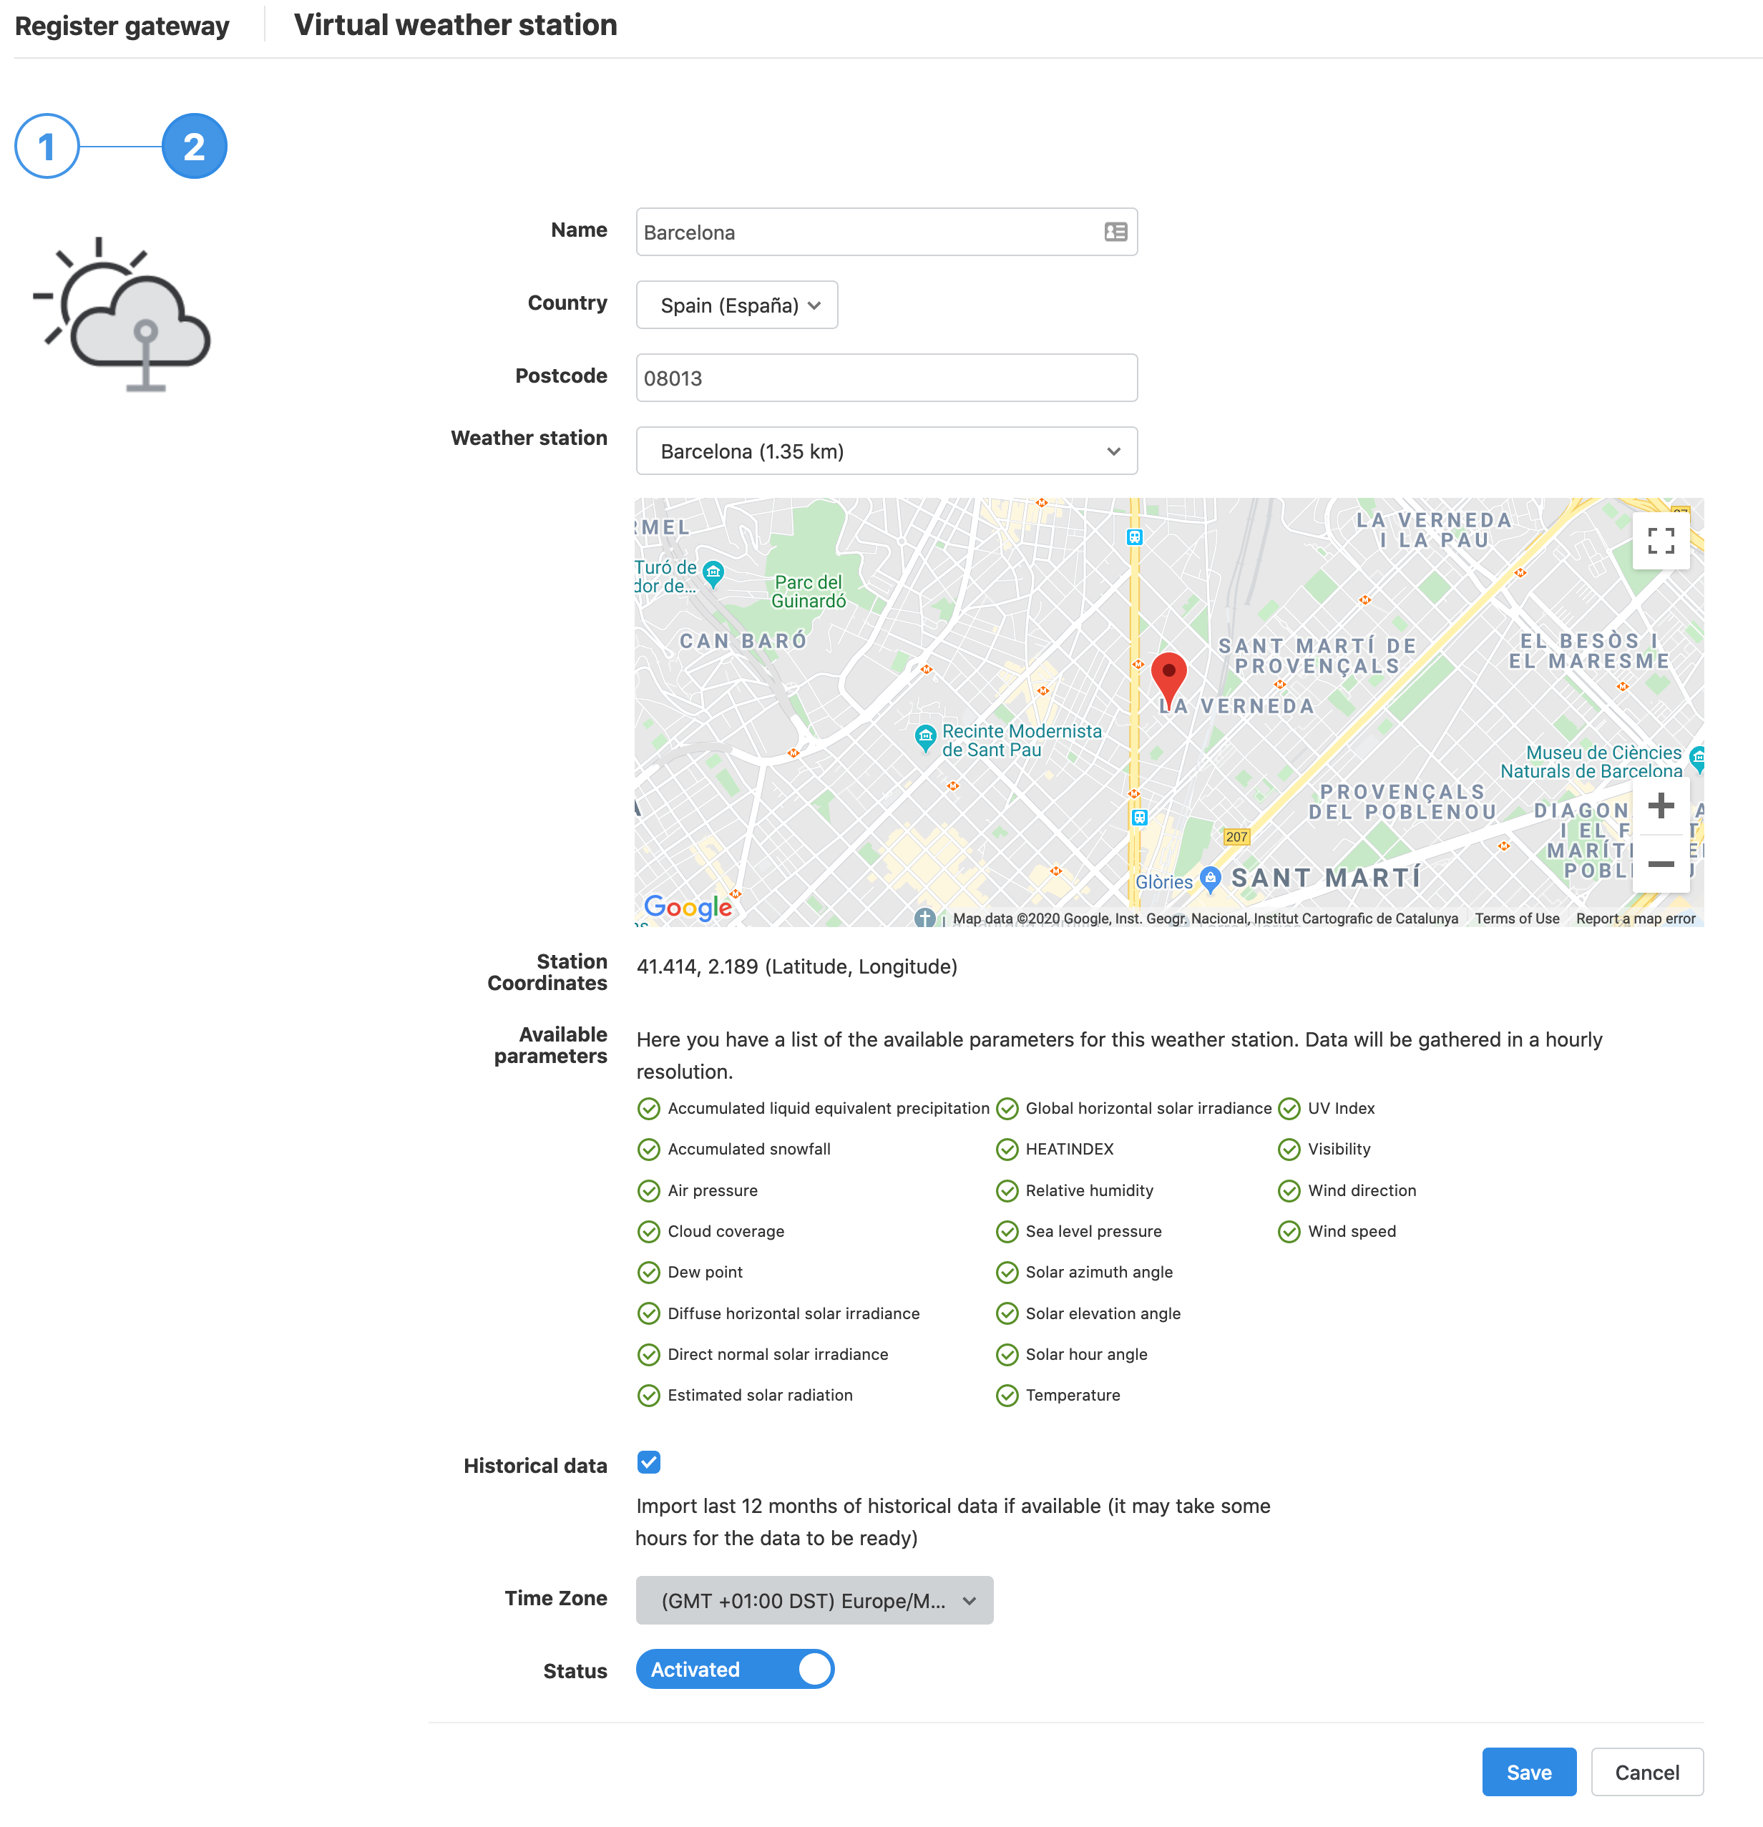Click the Wind speed check icon

click(1289, 1231)
